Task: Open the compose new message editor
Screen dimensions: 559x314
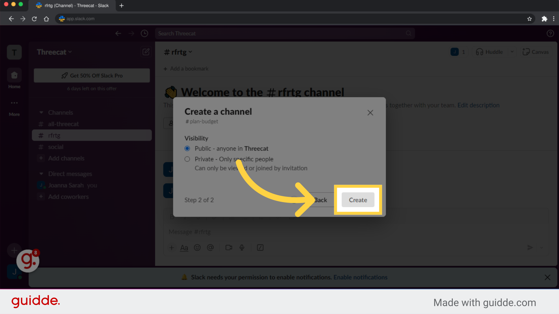Action: [146, 52]
